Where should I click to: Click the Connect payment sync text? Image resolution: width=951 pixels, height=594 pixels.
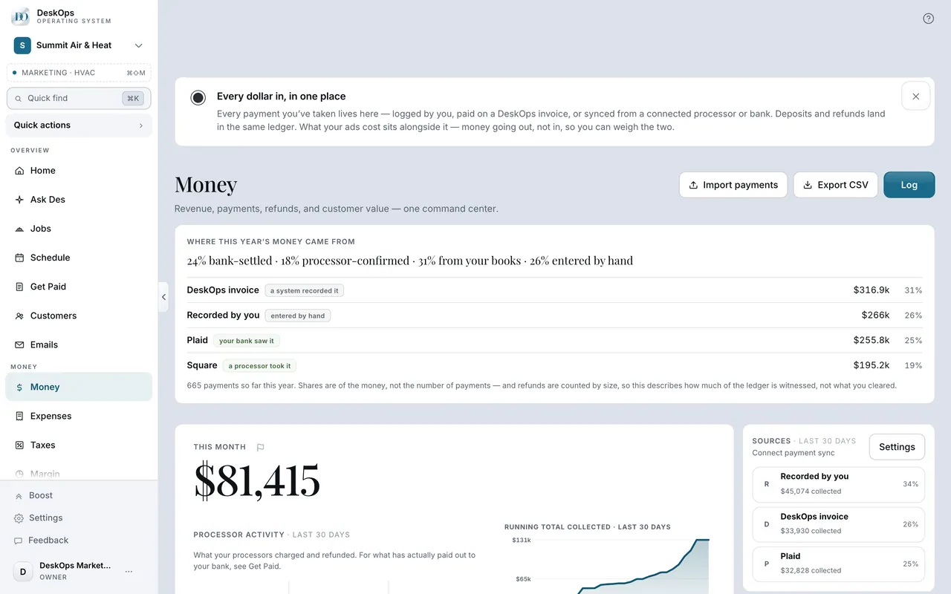(793, 453)
